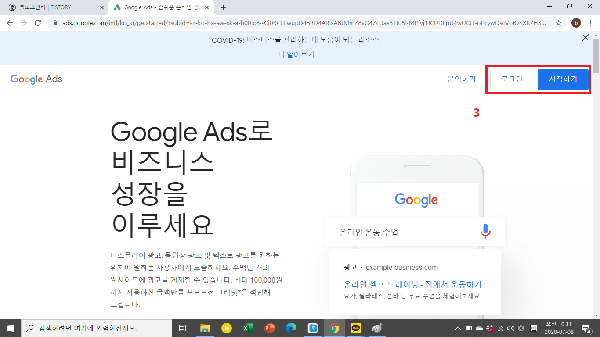Screen dimensions: 600x337
Task: Open the volume speaker tray icon
Action: (511, 328)
